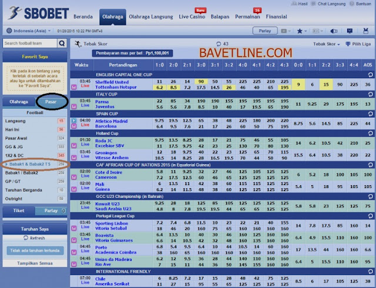The width and height of the screenshot is (376, 288).
Task: Refresh the English Capital One Cup section
Action: (370, 75)
